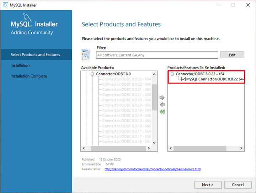This screenshot has width=256, height=193.
Task: Click the estimated size 64 MB value
Action: (110, 164)
